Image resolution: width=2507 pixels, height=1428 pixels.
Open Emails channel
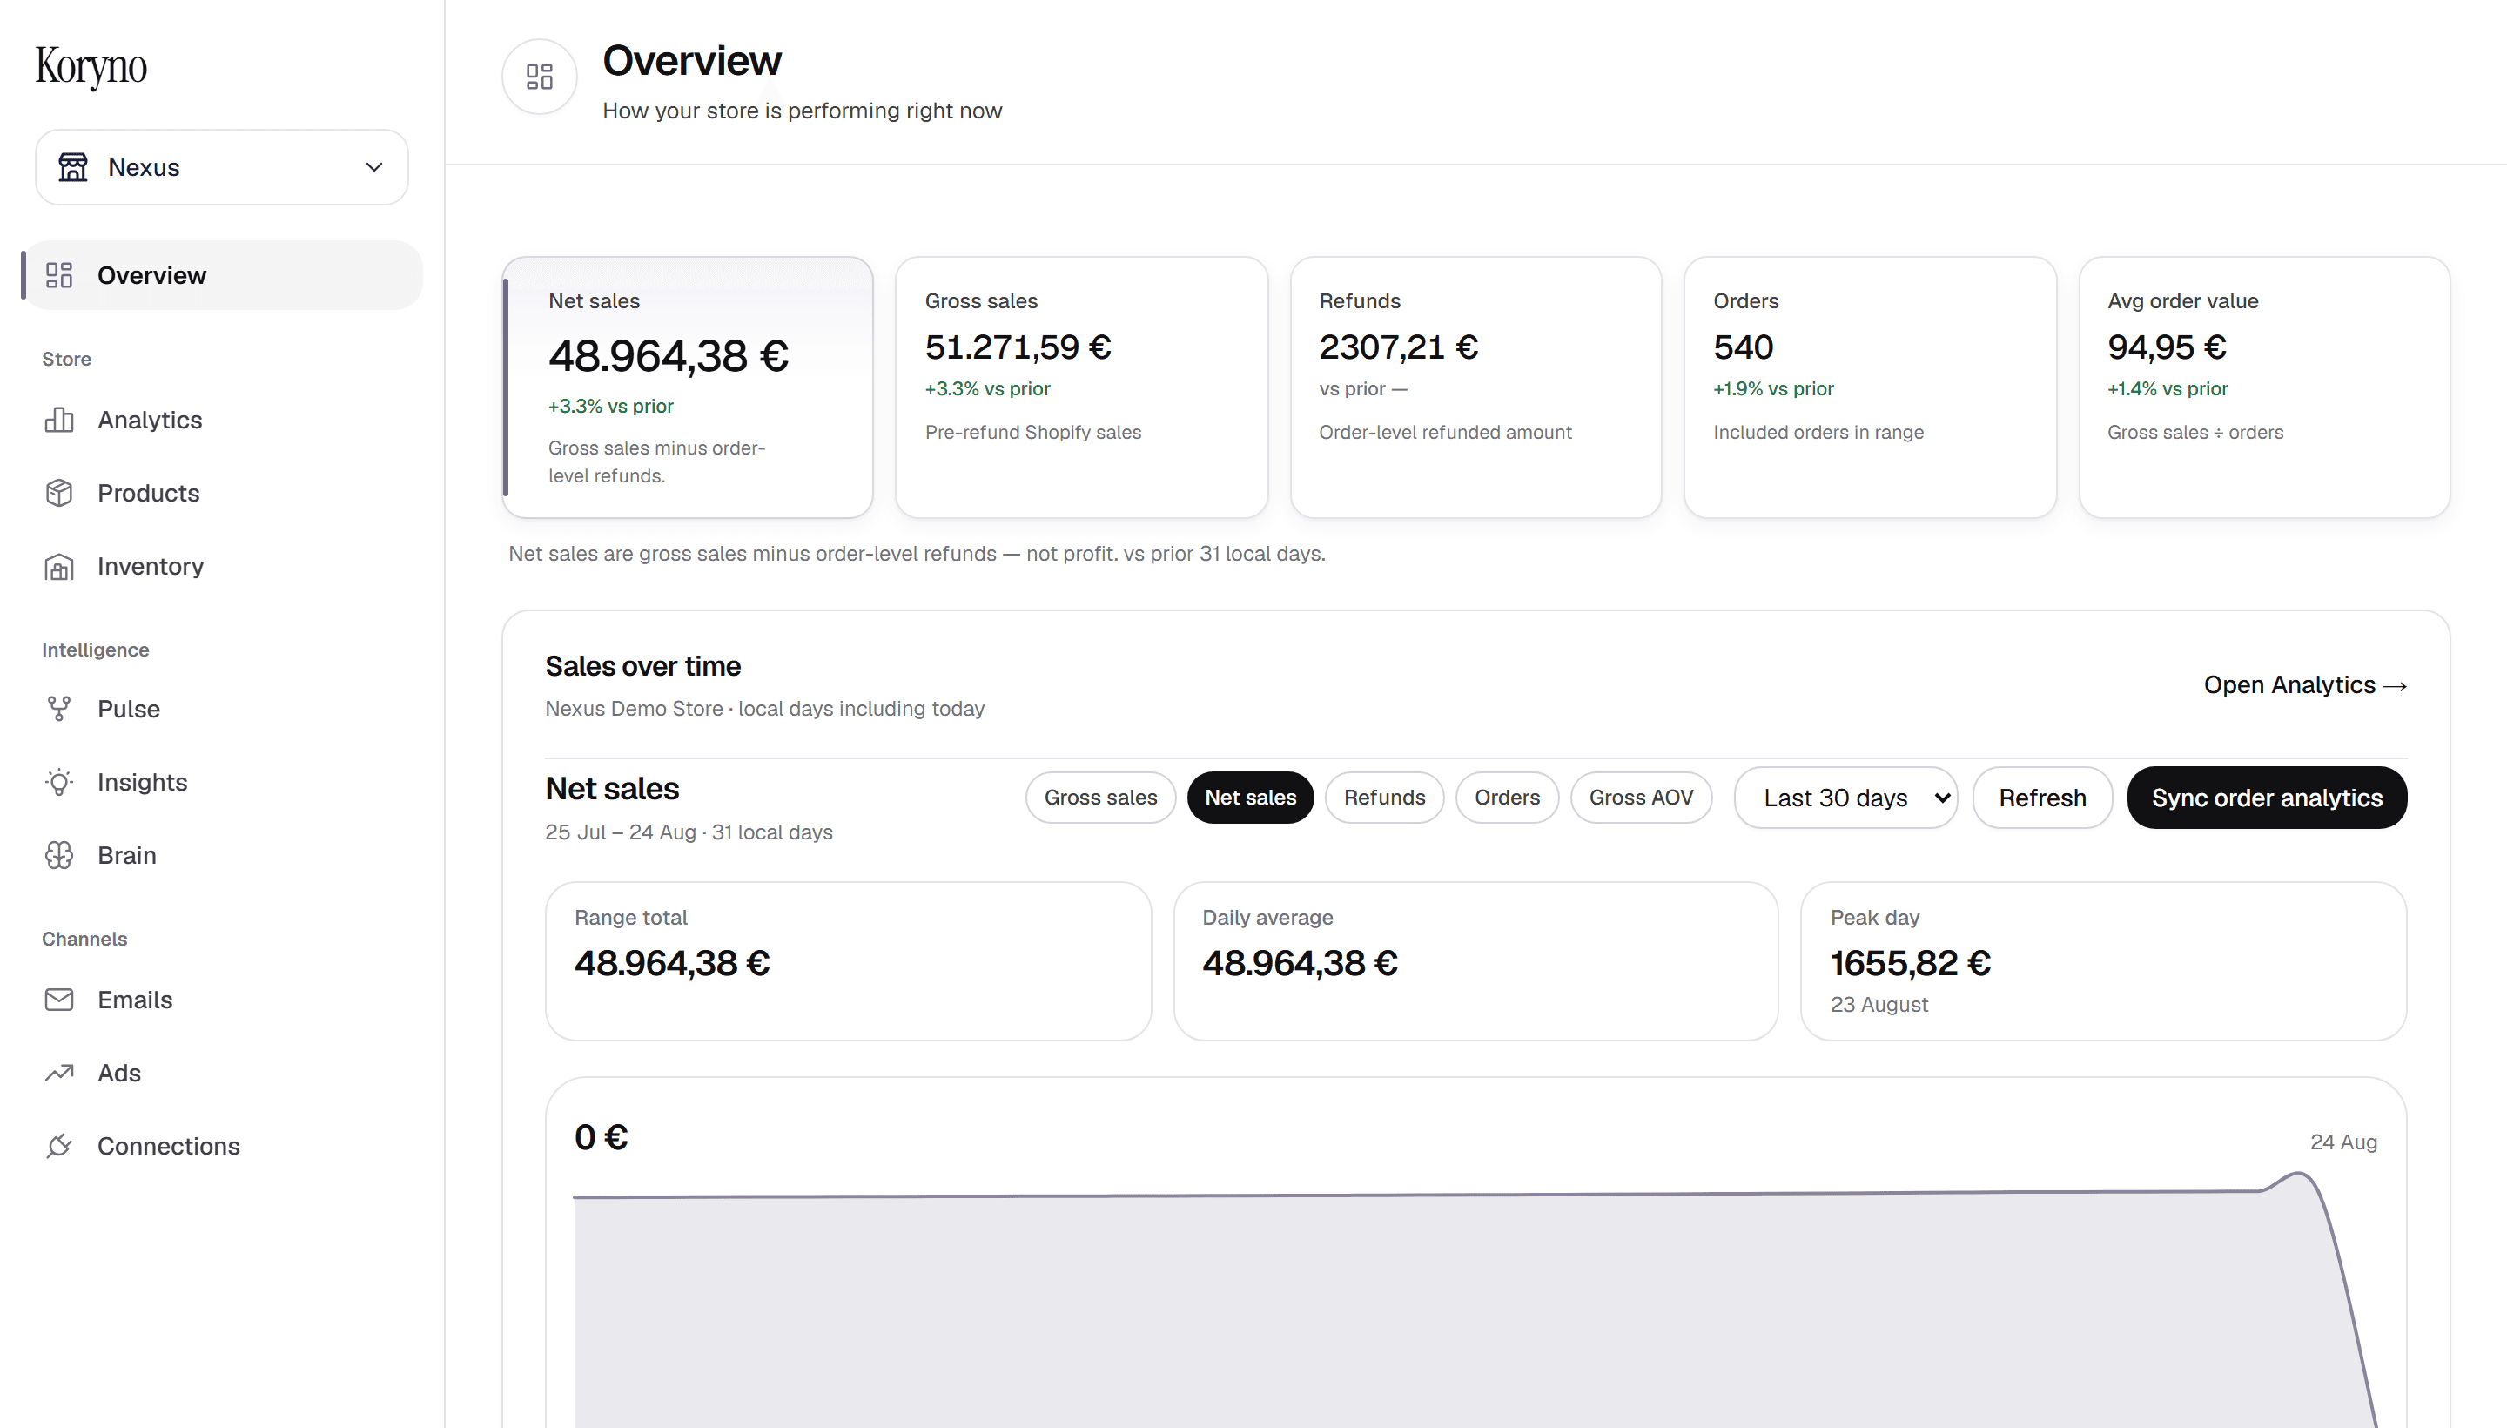click(x=134, y=1000)
